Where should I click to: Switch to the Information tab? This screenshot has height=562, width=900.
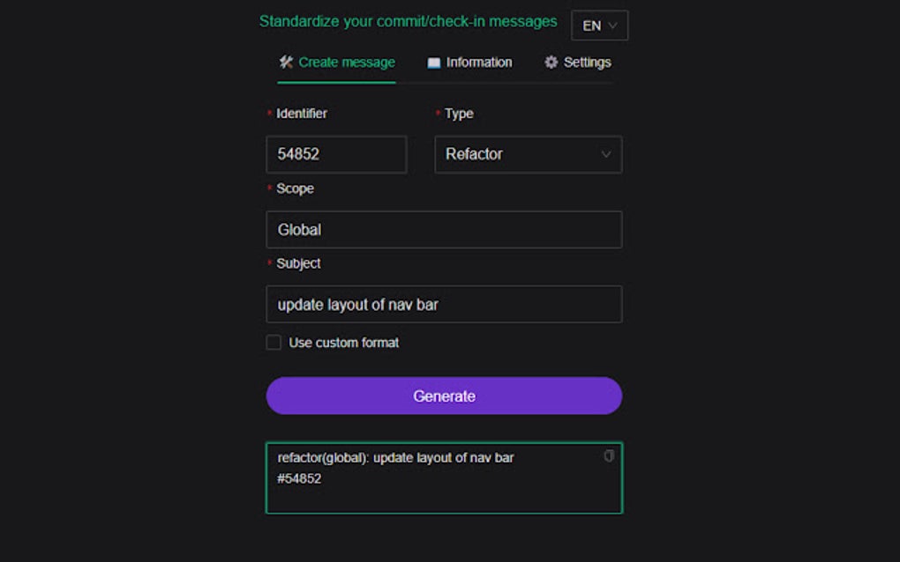[x=469, y=62]
